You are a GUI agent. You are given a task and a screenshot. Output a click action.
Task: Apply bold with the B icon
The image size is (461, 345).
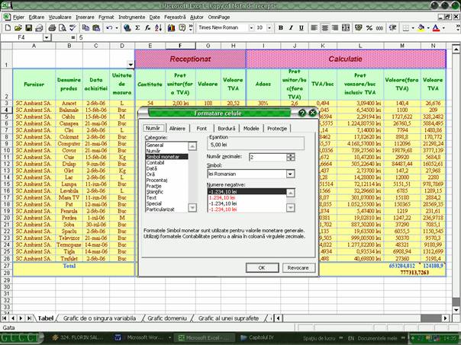pyautogui.click(x=281, y=28)
